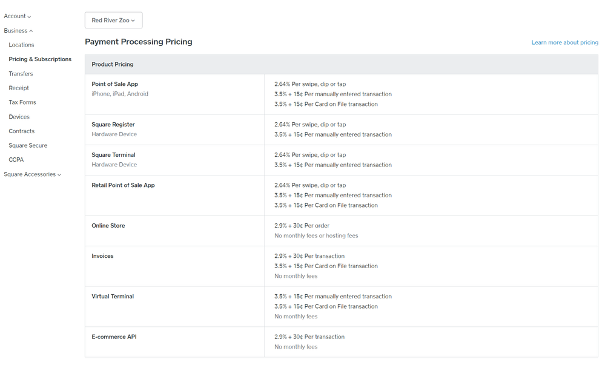Collapse the Business sidebar section
The width and height of the screenshot is (605, 365).
pos(18,31)
